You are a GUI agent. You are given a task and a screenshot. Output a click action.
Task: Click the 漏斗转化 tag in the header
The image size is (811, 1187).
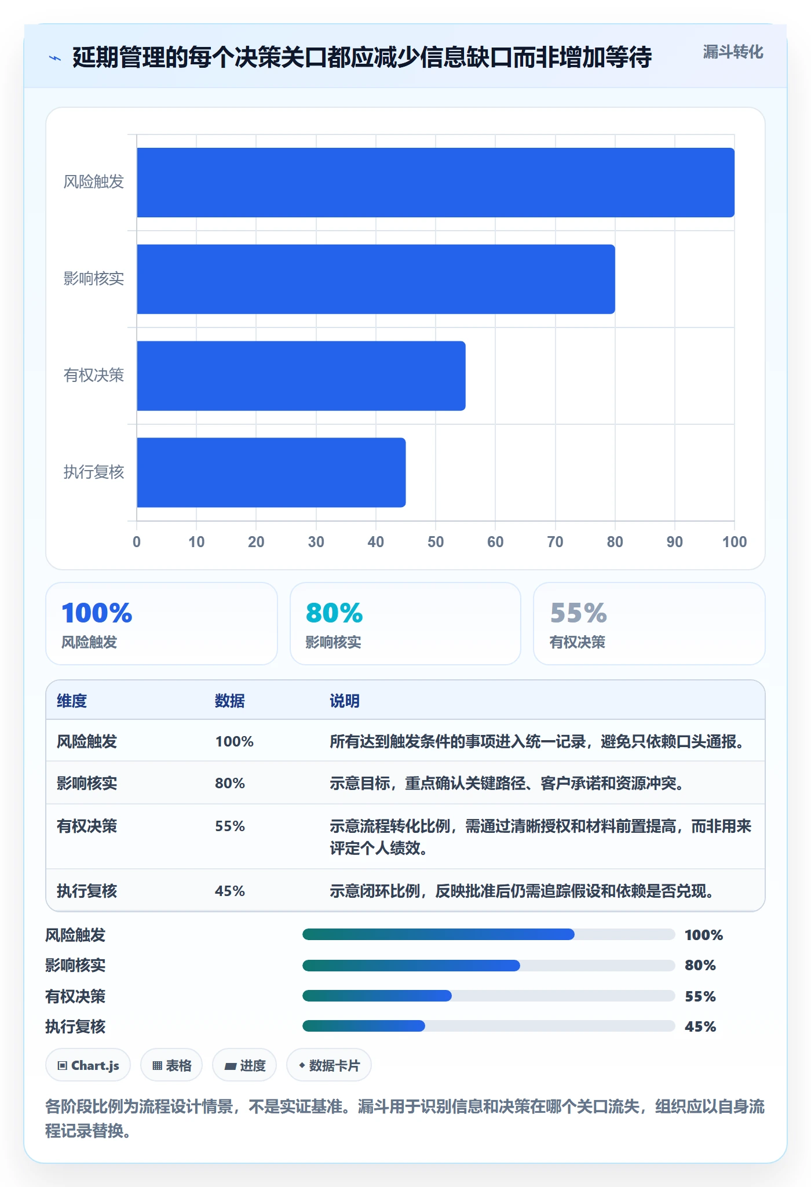(x=733, y=52)
